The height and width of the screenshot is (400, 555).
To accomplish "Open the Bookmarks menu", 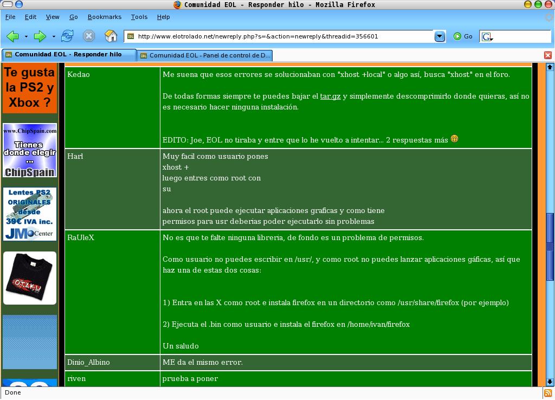I will tap(105, 17).
